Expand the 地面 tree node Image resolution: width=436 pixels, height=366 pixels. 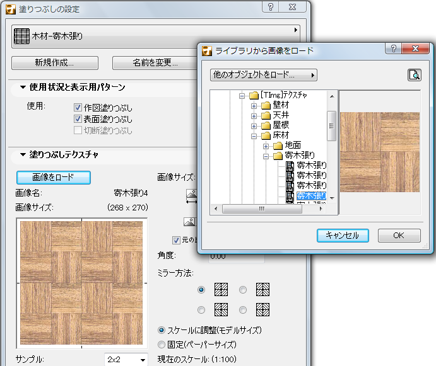[x=266, y=146]
